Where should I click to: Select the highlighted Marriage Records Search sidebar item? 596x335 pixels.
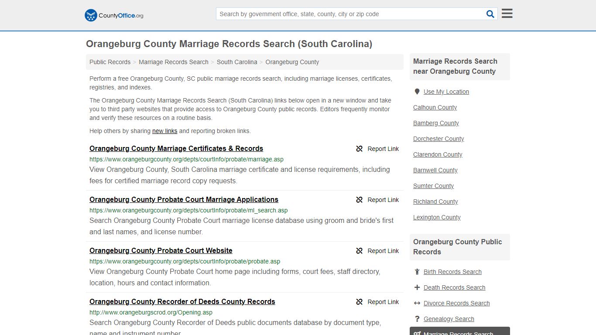coord(460,331)
